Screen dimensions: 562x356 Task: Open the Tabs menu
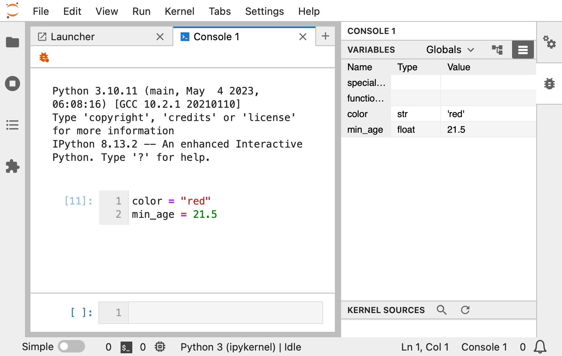tap(220, 11)
